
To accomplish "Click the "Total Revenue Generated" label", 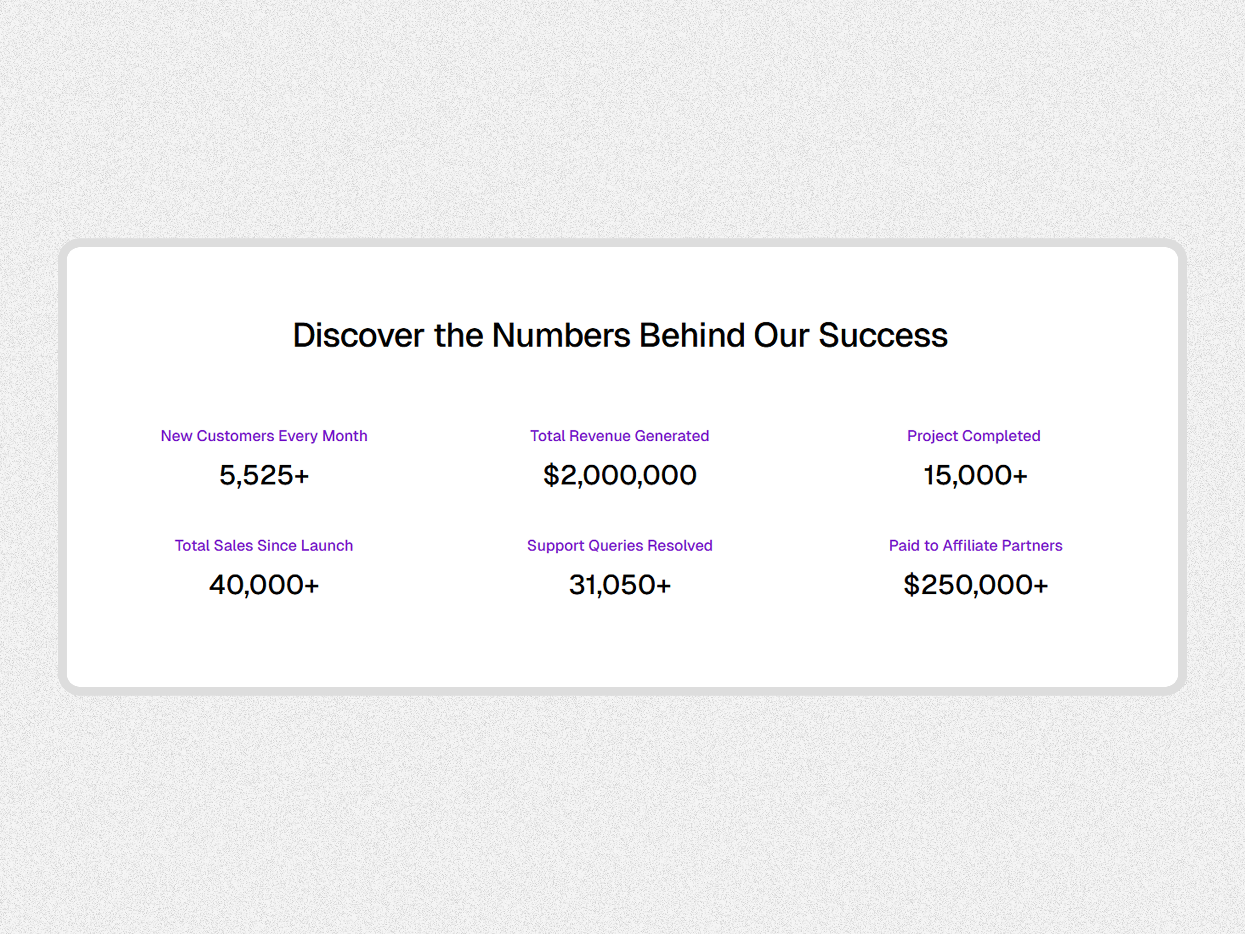I will [620, 436].
